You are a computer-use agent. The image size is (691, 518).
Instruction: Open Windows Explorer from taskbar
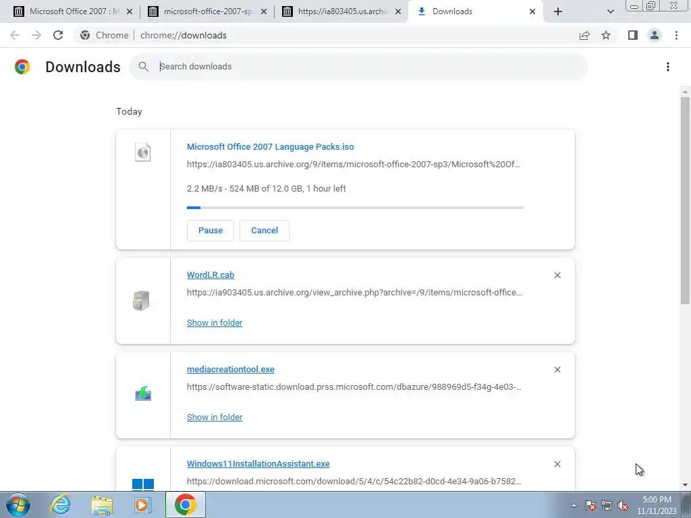(x=102, y=505)
